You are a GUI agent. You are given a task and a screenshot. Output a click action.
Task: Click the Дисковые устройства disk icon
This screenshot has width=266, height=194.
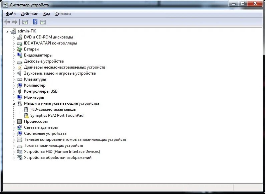[20, 62]
